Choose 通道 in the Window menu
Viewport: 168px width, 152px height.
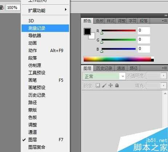point(45,132)
